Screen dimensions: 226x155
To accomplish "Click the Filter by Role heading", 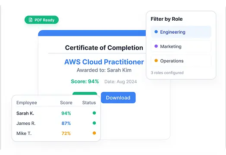I will click(166, 19).
